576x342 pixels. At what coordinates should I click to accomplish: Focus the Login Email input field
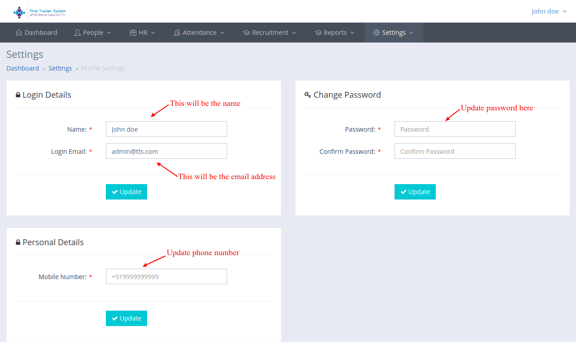(166, 152)
